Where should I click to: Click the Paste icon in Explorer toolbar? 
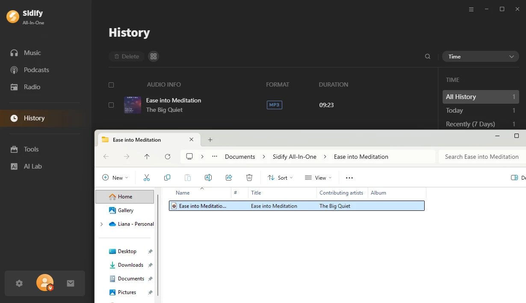(188, 178)
